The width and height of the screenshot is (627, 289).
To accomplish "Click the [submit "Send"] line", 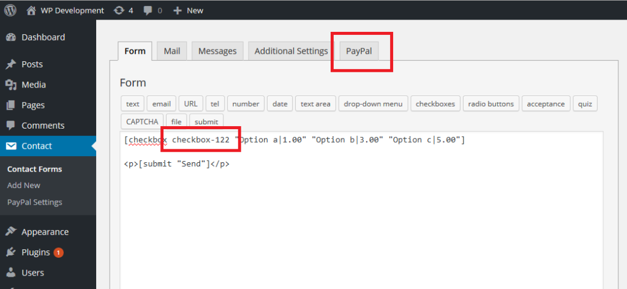I will (x=177, y=164).
